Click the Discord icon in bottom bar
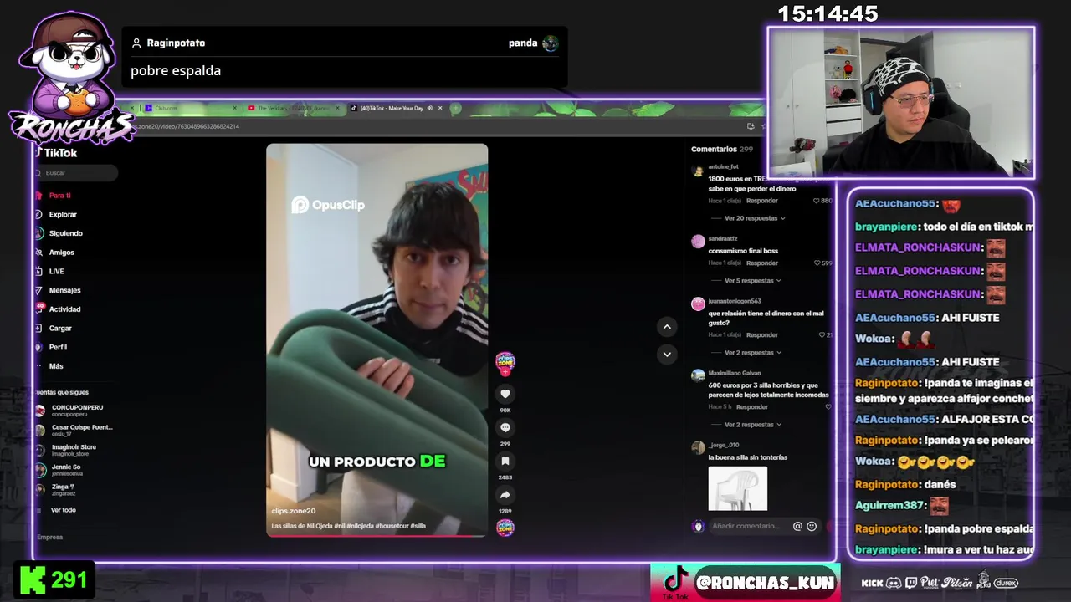This screenshot has height=602, width=1071. [x=894, y=583]
